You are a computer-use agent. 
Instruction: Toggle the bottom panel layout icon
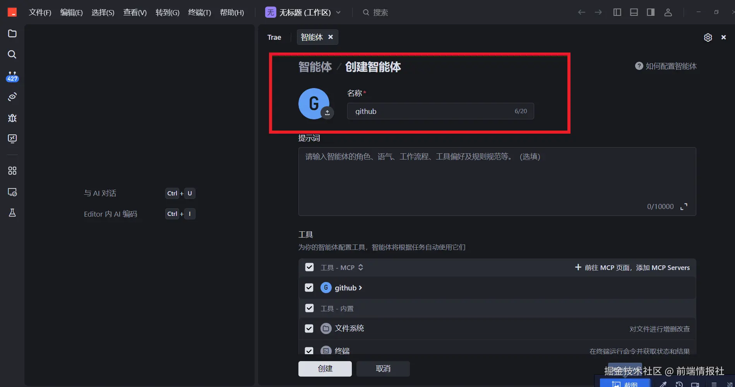634,12
